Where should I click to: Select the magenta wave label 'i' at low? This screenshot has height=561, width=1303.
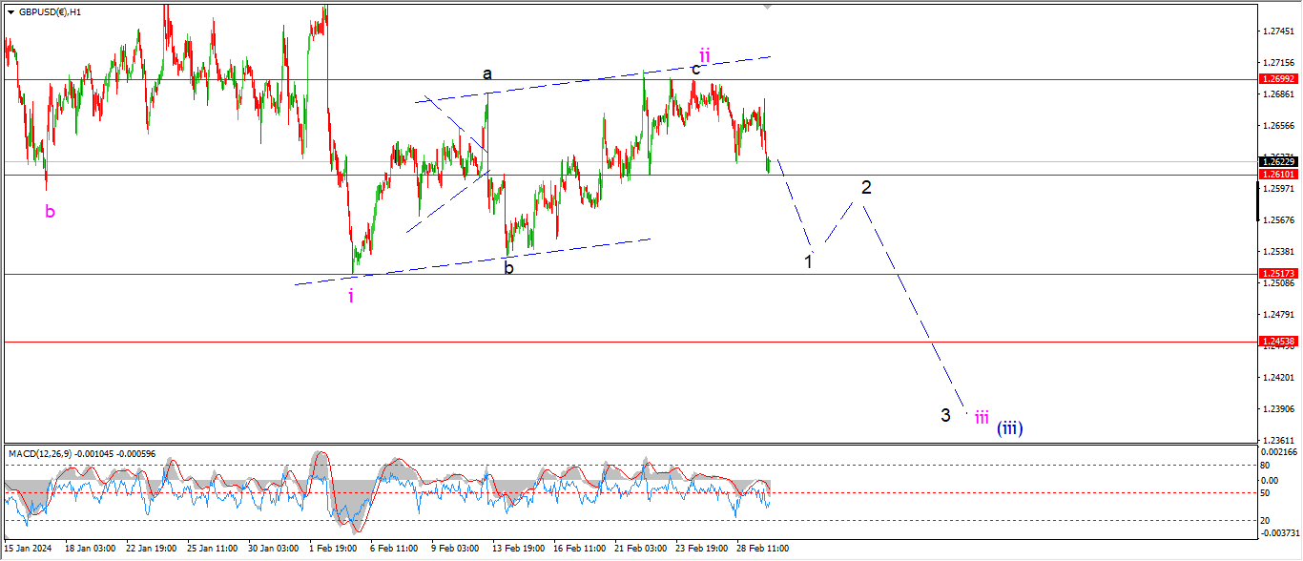351,296
